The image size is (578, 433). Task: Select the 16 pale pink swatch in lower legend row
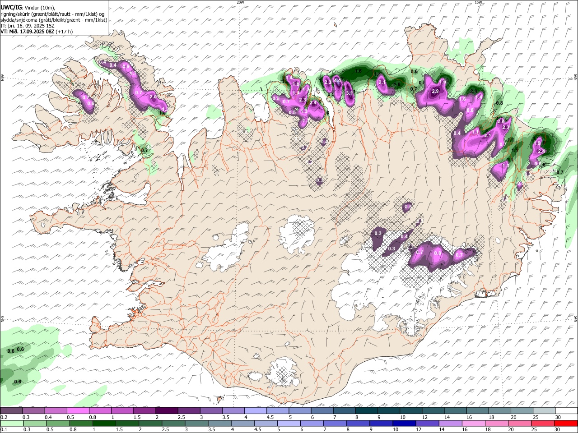click(x=474, y=424)
